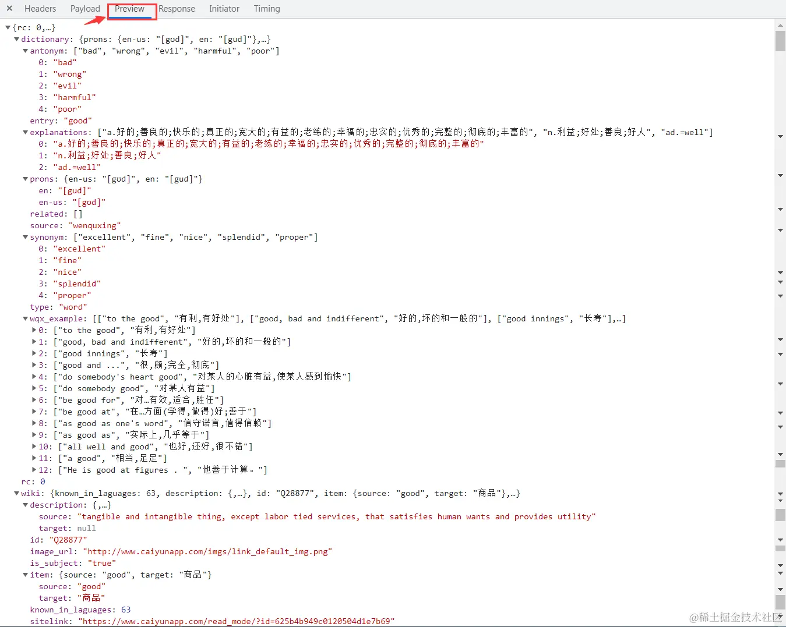Click the en: "[gud]" pronunciation row

click(65, 190)
